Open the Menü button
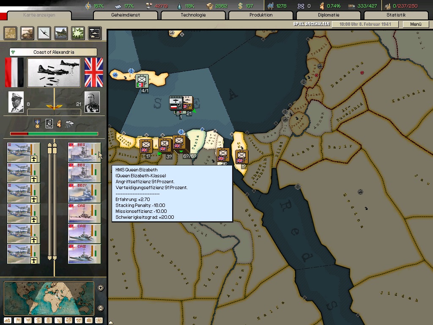Screen dimensions: 433x325 (x=416, y=24)
